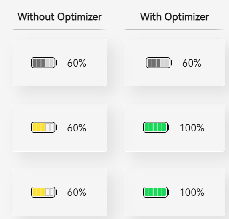Click the tip of the gray With Optimizer battery
This screenshot has width=229, height=219.
coord(172,63)
